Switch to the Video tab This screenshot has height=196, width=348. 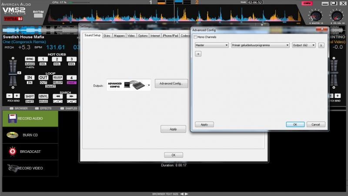(x=131, y=36)
